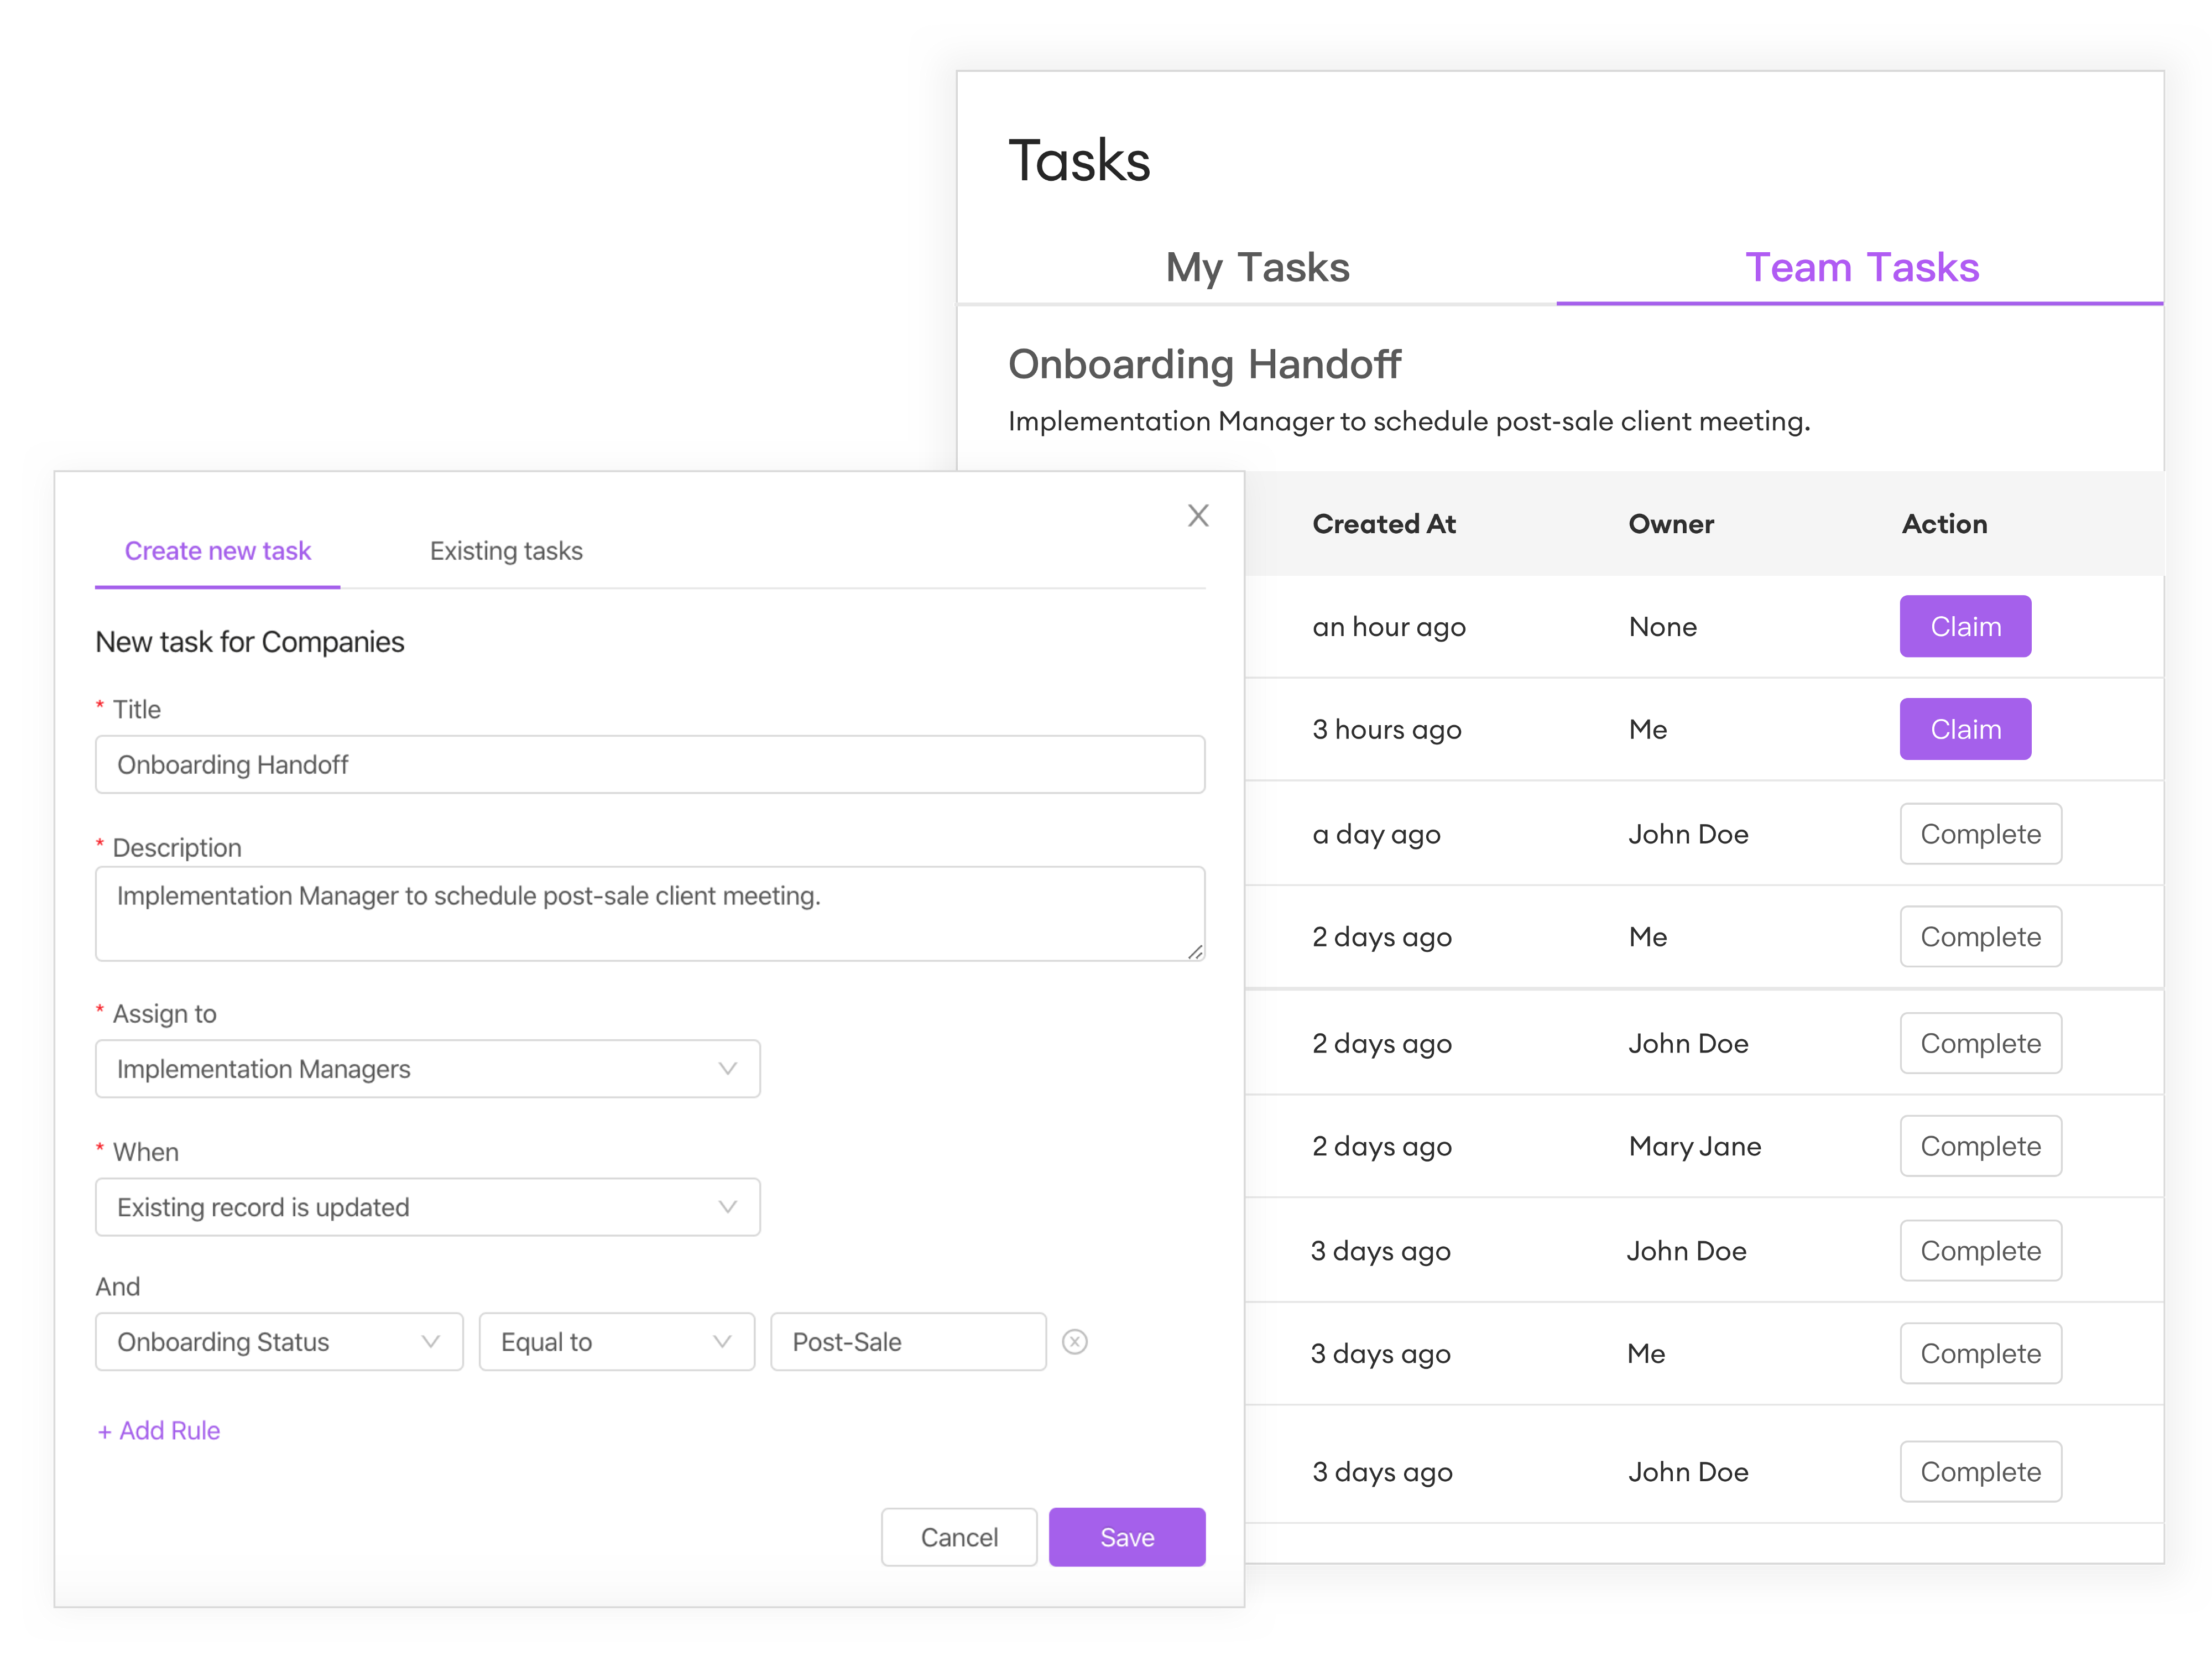Complete Me's task from 2 days ago
Viewport: 2212px width, 1677px height.
pos(1980,937)
